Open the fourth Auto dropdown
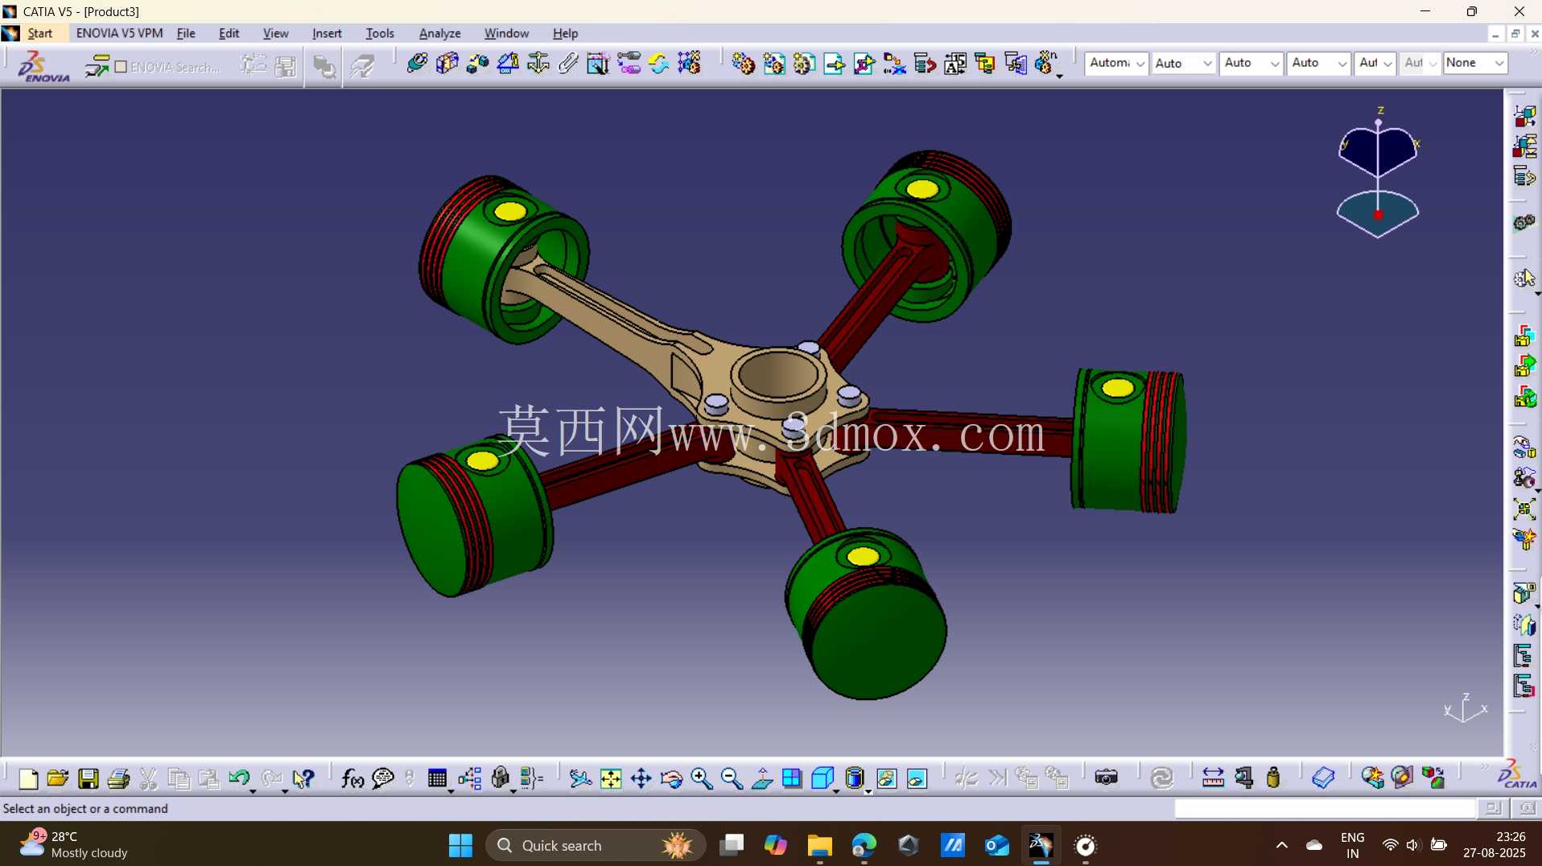 pyautogui.click(x=1318, y=63)
